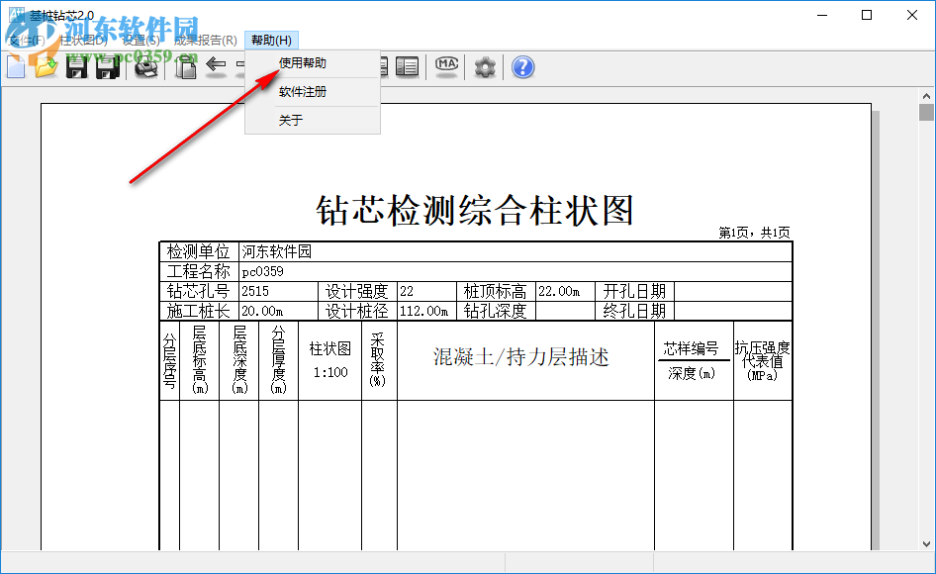Create a new file with the blank page icon
The image size is (936, 574).
pos(15,67)
